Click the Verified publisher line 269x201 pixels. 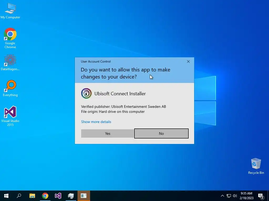[123, 107]
